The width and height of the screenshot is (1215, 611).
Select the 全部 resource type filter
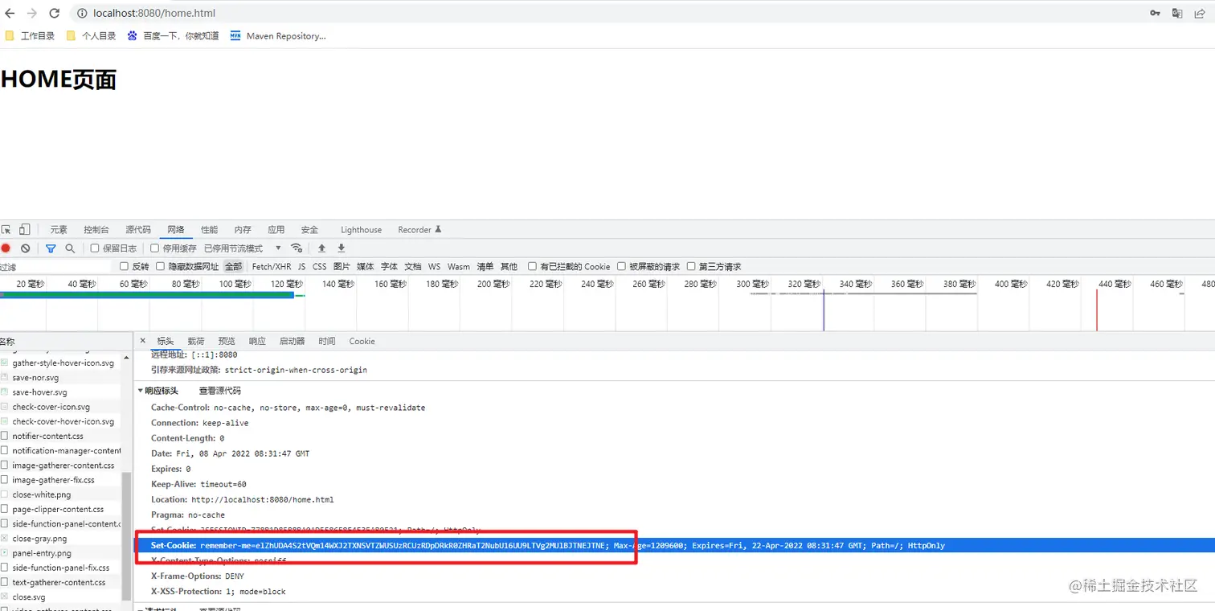tap(233, 266)
